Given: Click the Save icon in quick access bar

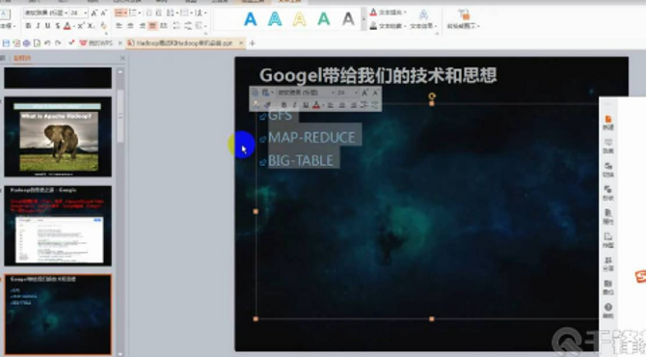Looking at the screenshot, I should (6, 42).
